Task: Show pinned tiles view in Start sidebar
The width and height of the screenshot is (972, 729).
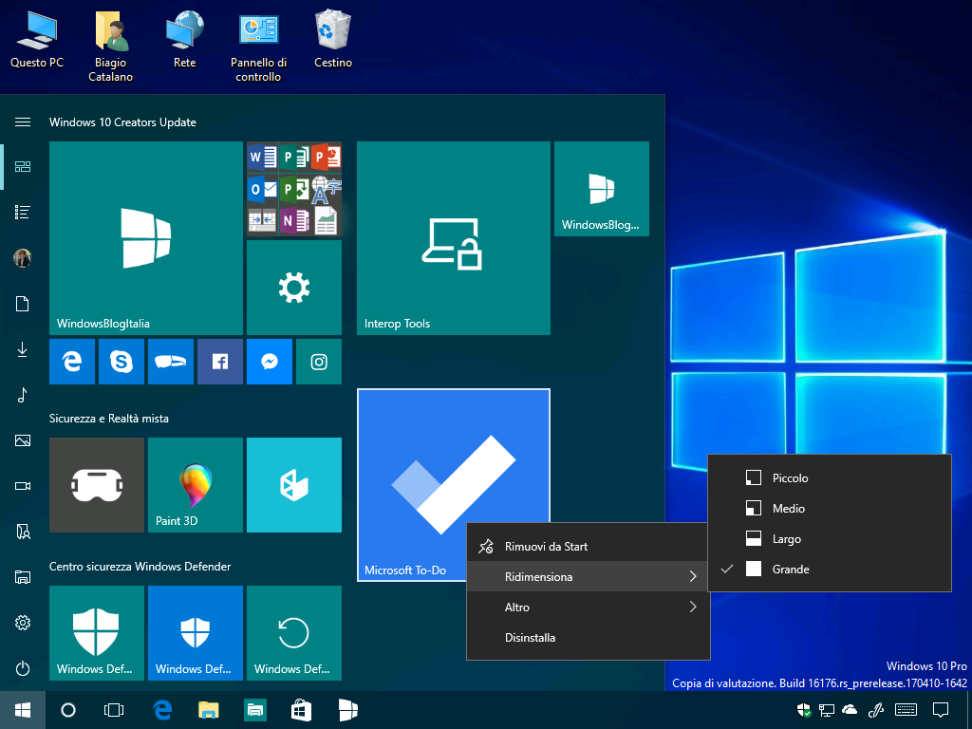Action: click(x=23, y=167)
